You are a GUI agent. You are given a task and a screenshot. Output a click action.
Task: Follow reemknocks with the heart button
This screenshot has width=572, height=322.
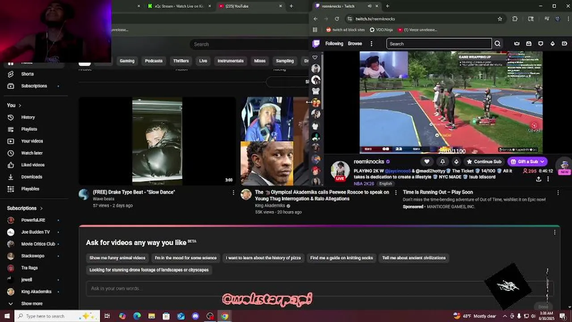click(427, 161)
